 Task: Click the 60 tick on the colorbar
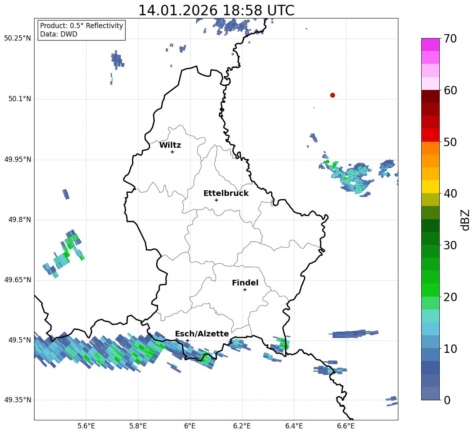(x=450, y=90)
